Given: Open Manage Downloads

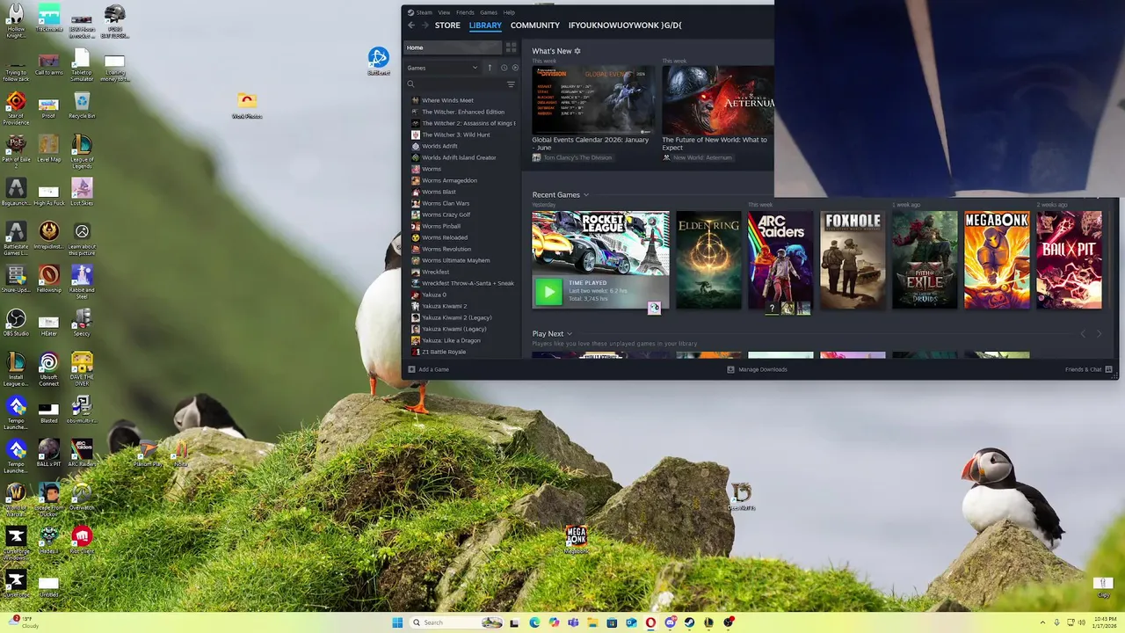Looking at the screenshot, I should tap(757, 369).
